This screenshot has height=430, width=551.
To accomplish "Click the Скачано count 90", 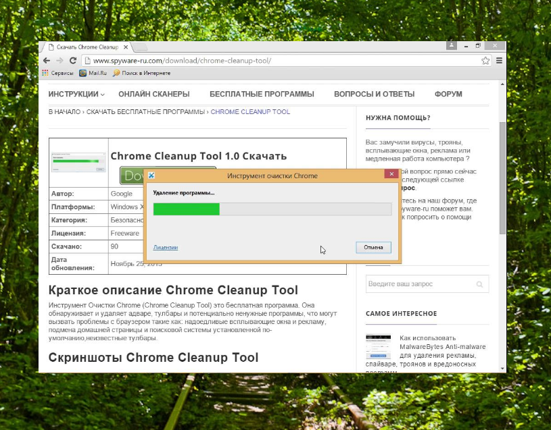I will coord(114,246).
